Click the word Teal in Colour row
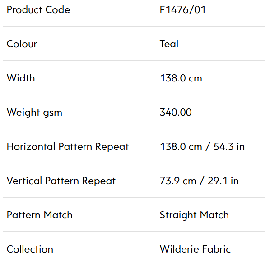This screenshot has height=280, width=270. (169, 44)
